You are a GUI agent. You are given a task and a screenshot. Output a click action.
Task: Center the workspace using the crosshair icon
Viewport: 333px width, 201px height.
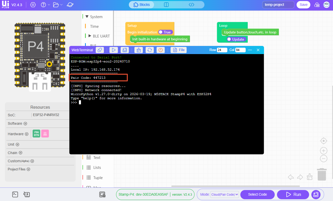pyautogui.click(x=323, y=141)
